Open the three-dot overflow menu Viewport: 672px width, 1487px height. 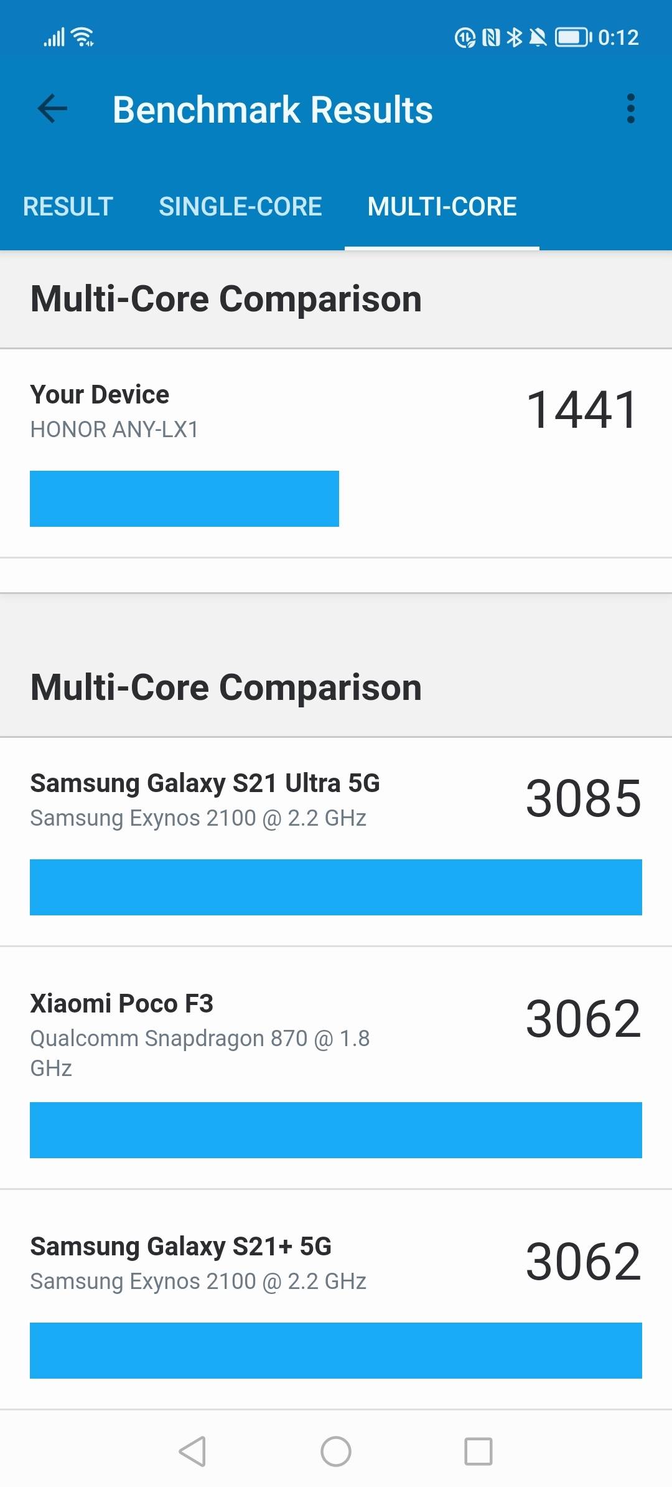point(630,110)
